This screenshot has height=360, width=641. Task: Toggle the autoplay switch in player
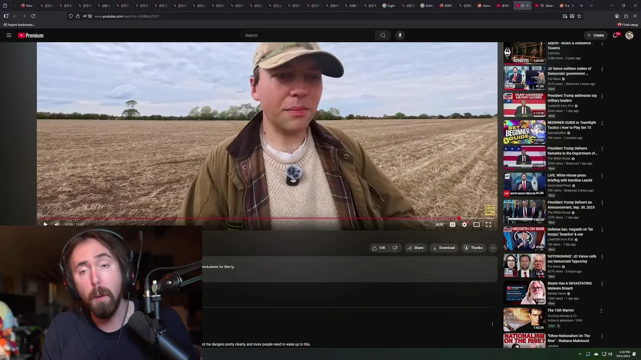click(439, 224)
